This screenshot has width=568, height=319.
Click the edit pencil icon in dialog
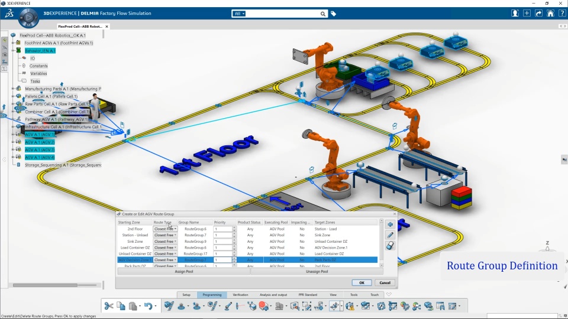point(390,235)
